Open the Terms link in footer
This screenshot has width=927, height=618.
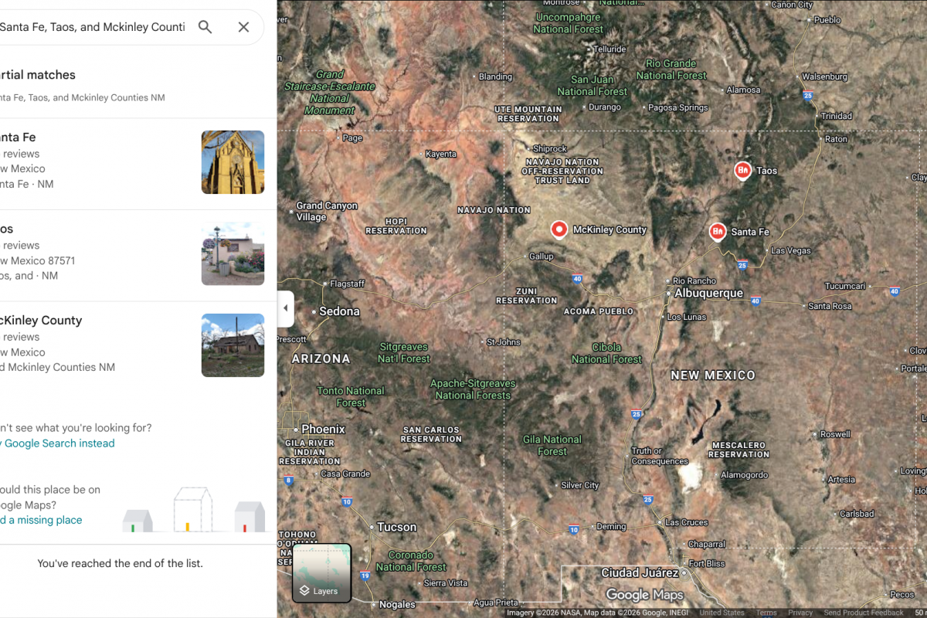766,613
